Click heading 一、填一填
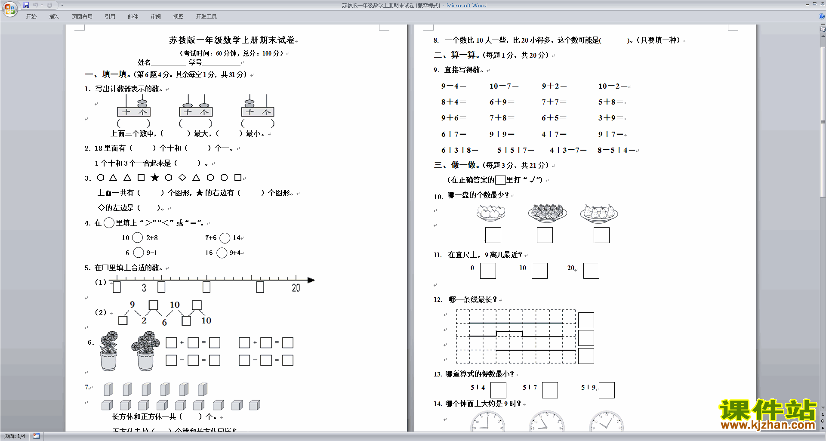Screen dimensions: 826x441 [108, 74]
